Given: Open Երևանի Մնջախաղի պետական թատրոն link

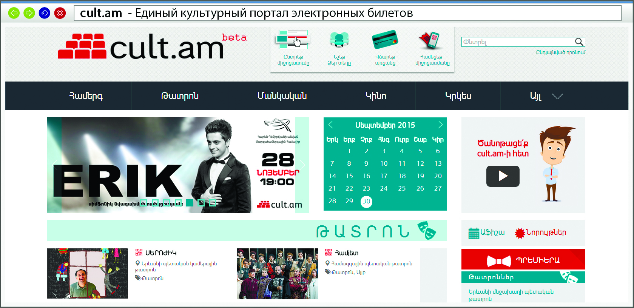Looking at the screenshot, I should click(x=511, y=295).
